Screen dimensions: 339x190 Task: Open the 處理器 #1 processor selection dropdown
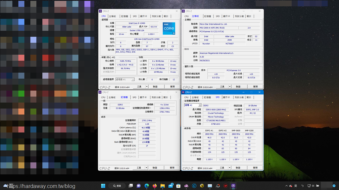click(x=125, y=79)
